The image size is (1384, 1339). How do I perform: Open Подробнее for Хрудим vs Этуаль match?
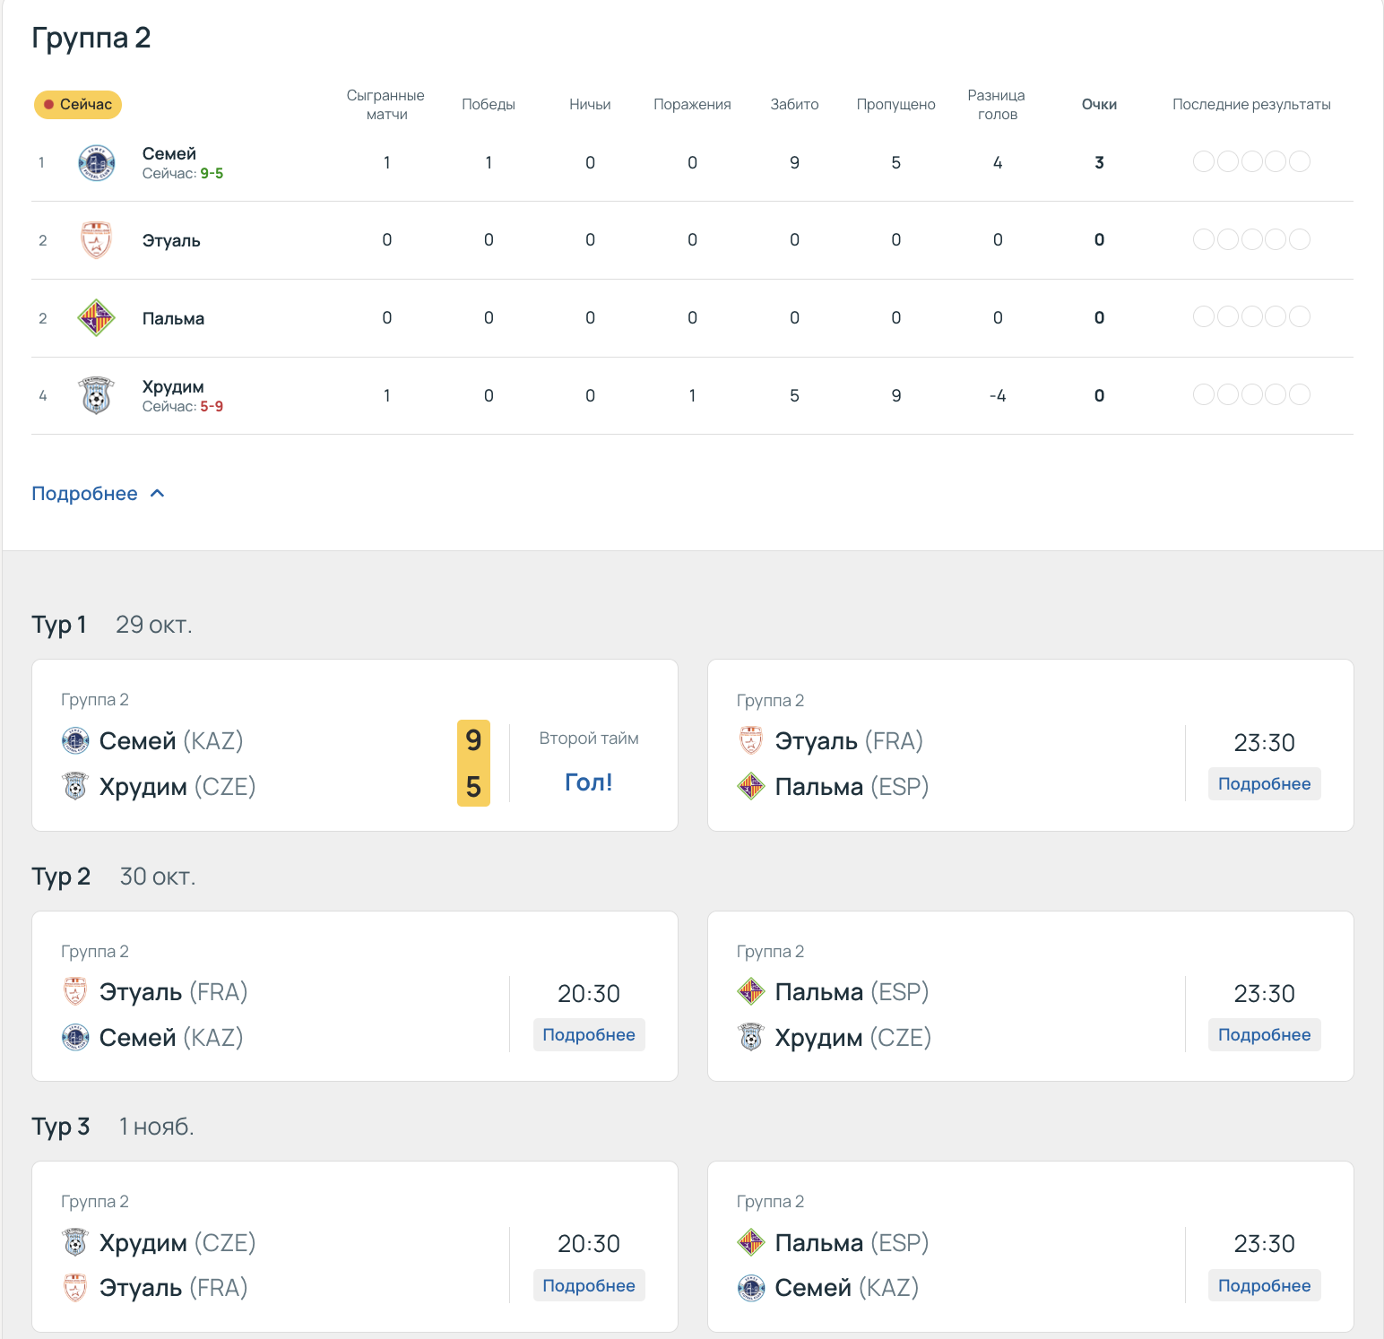point(589,1286)
